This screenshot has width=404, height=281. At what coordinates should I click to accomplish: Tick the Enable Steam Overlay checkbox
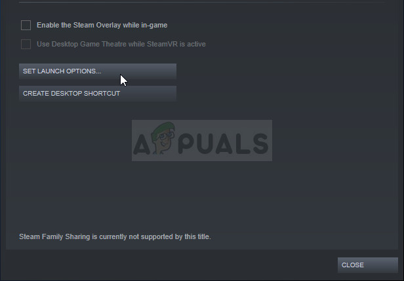coord(26,25)
